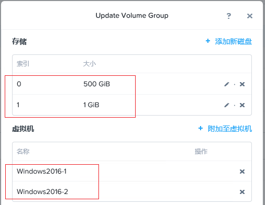
Task: Remove the 1 GiB disk at index 1
Action: (x=242, y=105)
